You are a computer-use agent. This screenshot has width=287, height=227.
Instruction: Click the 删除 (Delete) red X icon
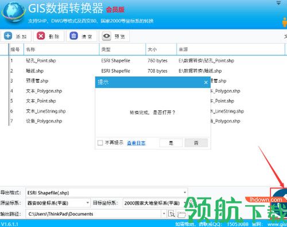[x=41, y=36]
